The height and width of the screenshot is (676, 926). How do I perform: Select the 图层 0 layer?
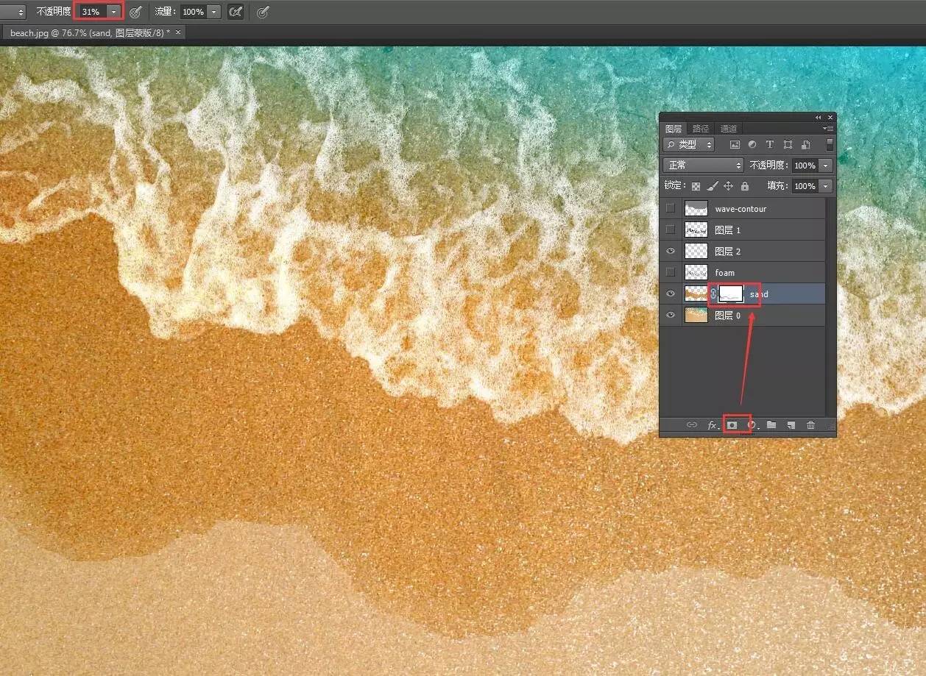pos(766,316)
